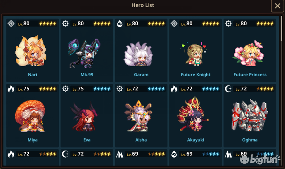This screenshot has width=285, height=169.
Task: Open the Garam hero card
Action: pos(141,50)
